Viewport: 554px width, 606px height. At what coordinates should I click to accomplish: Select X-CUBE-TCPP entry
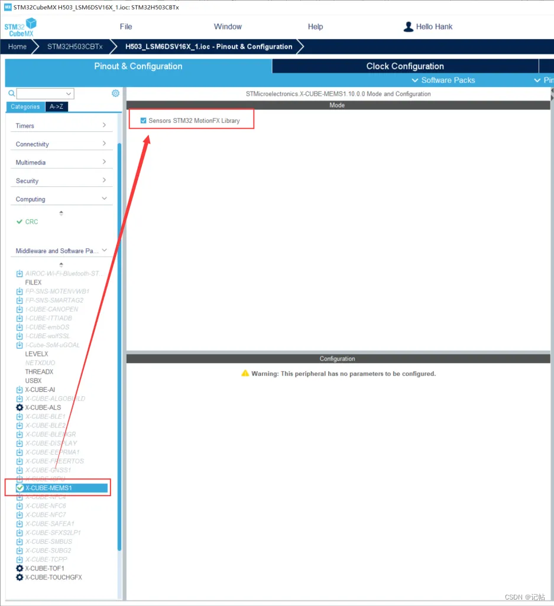coord(46,559)
